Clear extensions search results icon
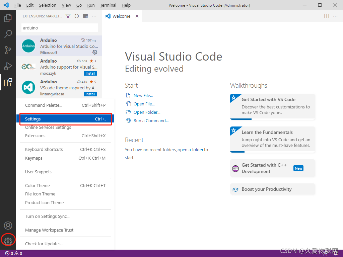343x257 pixels. coord(85,16)
